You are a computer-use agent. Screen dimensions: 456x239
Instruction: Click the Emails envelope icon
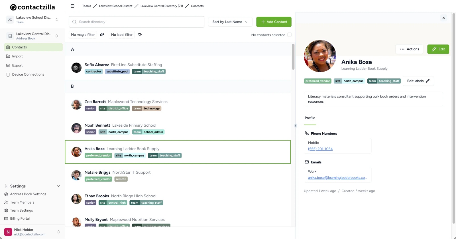click(307, 162)
